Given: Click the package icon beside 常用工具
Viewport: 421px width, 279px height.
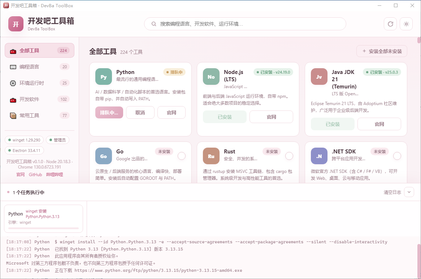Looking at the screenshot, I should click(13, 115).
